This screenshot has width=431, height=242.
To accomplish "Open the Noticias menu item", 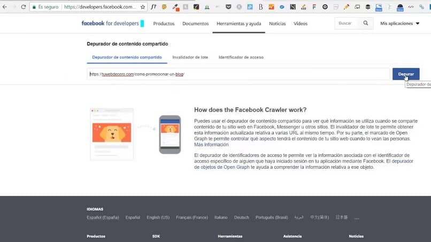I will (278, 24).
